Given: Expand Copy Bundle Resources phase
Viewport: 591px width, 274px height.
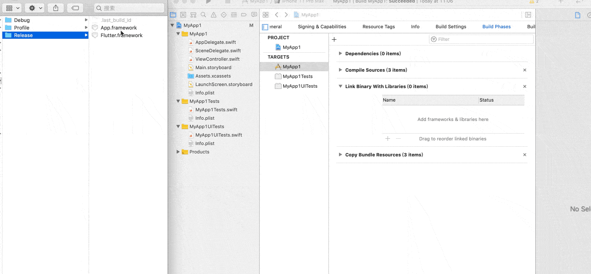Looking at the screenshot, I should tap(341, 155).
